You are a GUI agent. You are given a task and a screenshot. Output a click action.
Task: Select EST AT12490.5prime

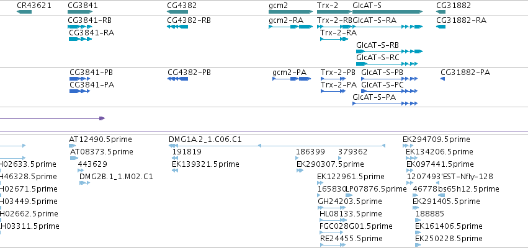[101, 139]
